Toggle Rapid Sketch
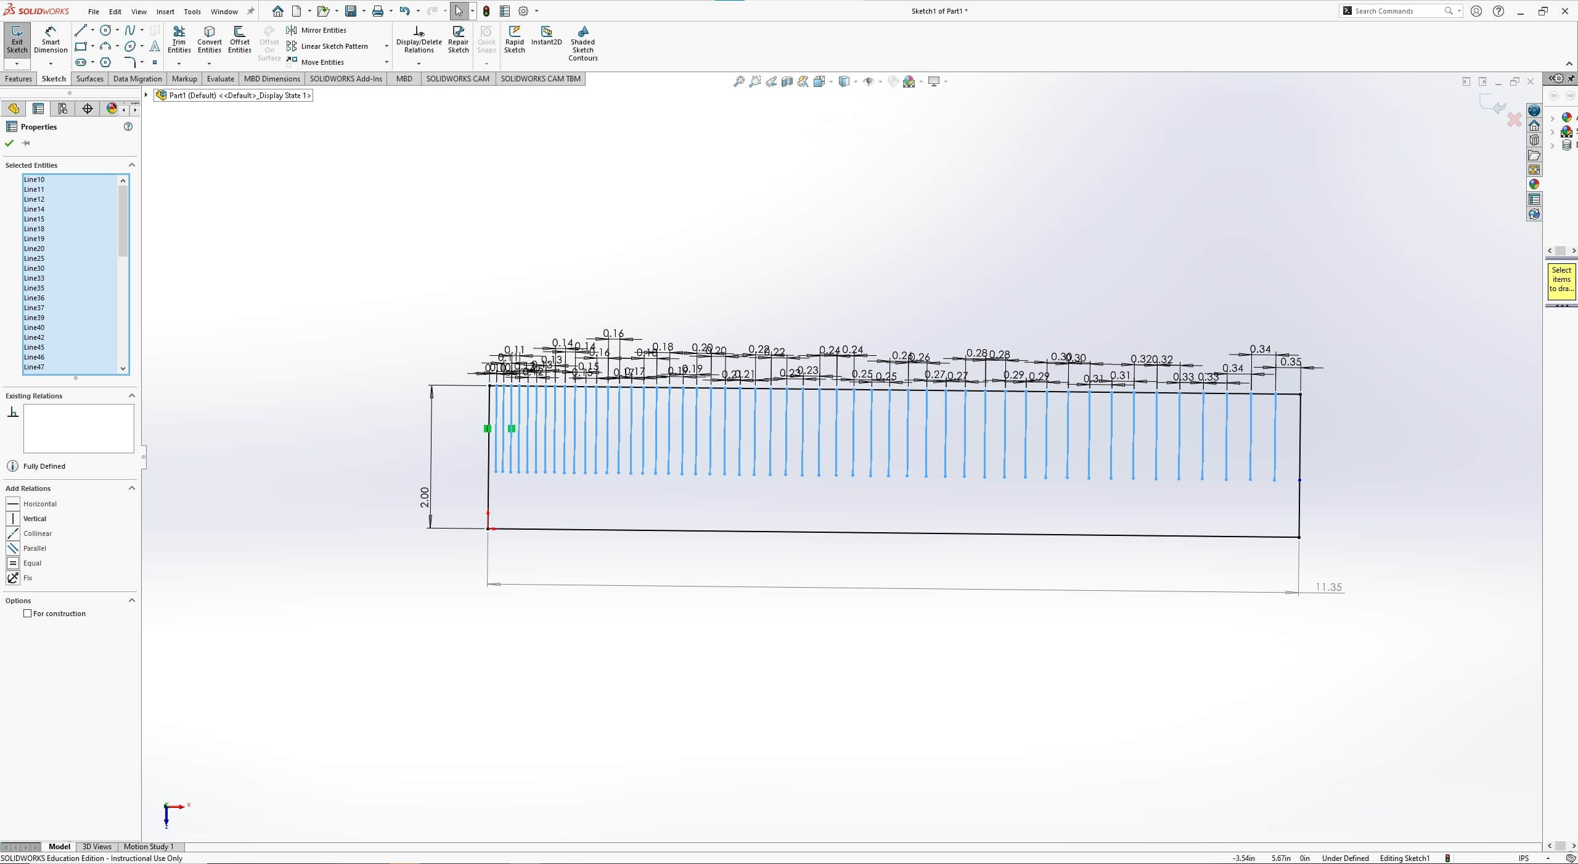Screen dimensions: 1578x864 pyautogui.click(x=514, y=39)
